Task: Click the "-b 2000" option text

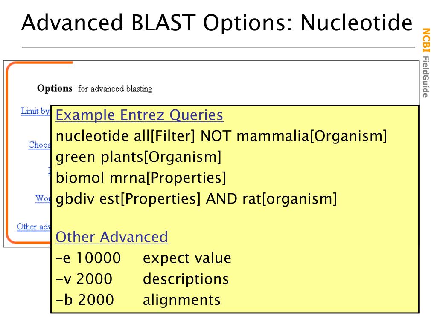Action: 85,300
